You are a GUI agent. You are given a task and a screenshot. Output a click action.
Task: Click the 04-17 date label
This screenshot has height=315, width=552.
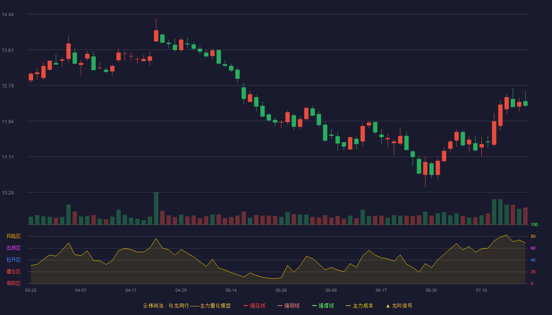click(131, 290)
